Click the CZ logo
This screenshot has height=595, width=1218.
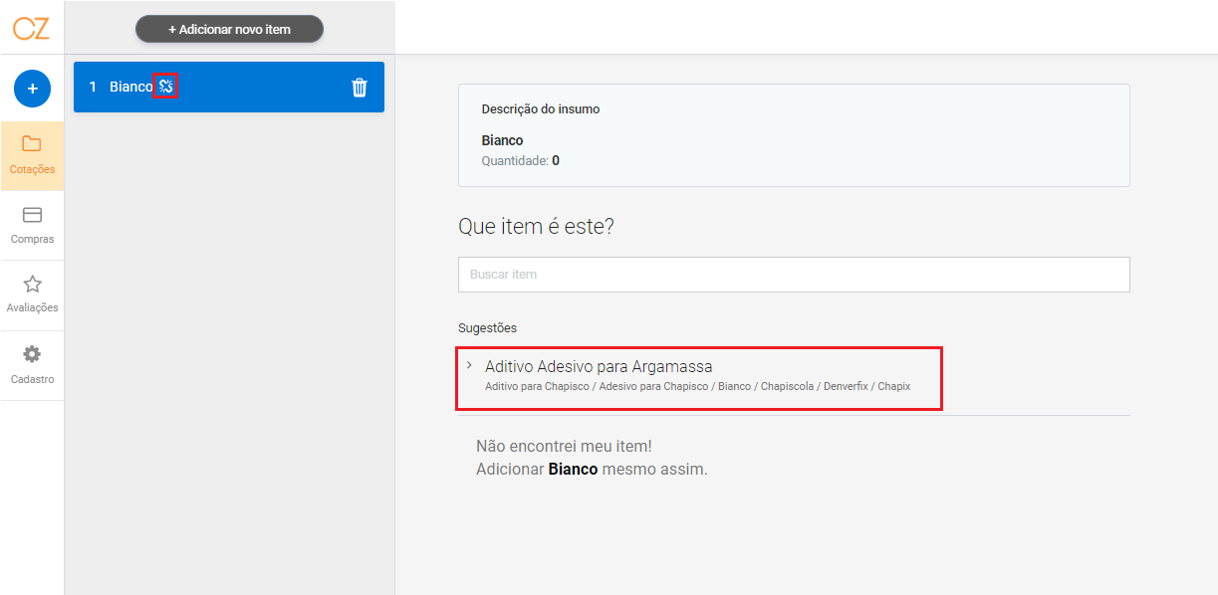click(x=32, y=29)
